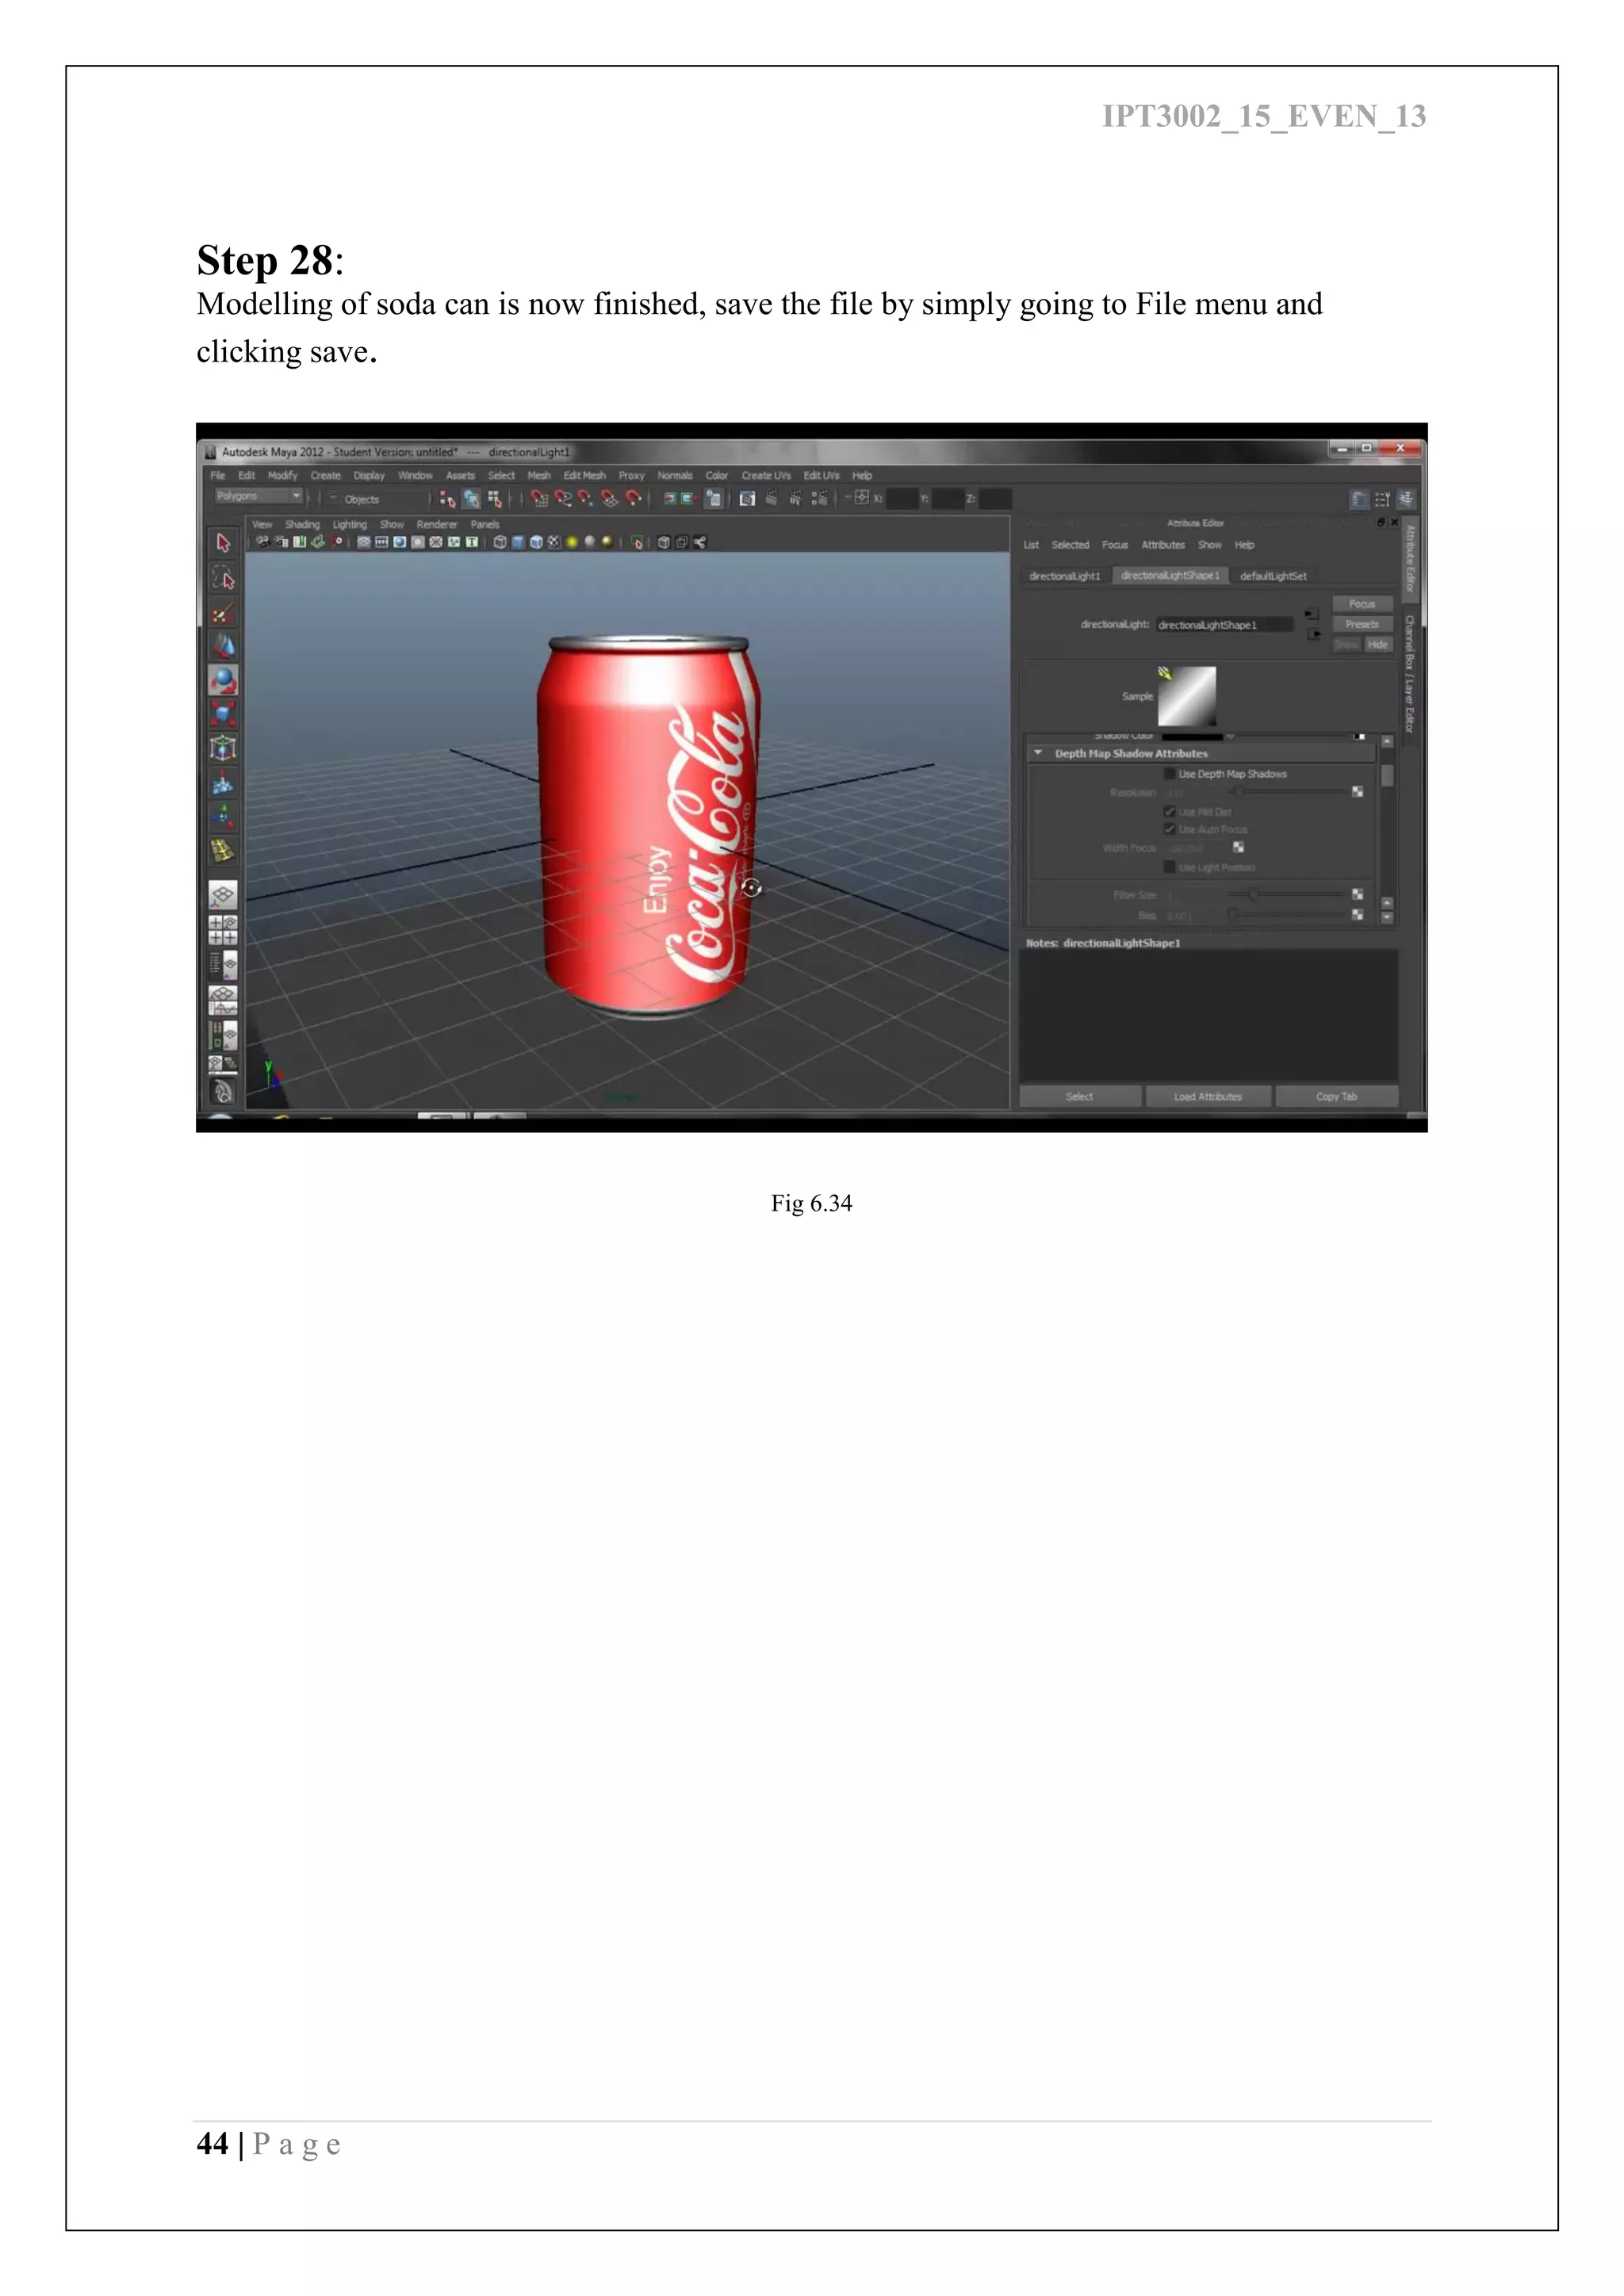Open Attribute Editor Attributes menu

pos(1163,545)
